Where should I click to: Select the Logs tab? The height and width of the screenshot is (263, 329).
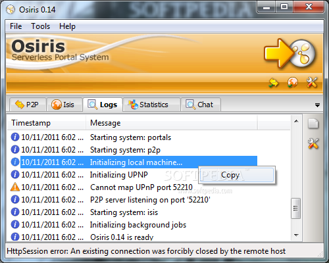coord(103,105)
